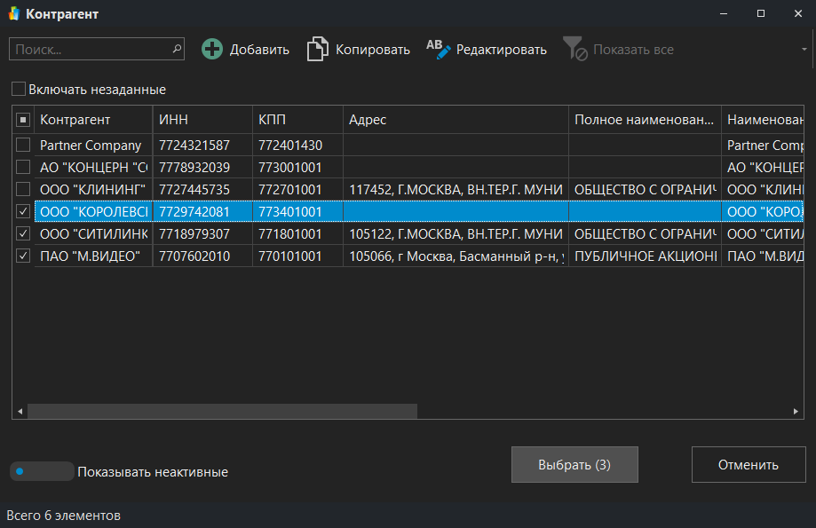Click the green plus Add icon

(x=212, y=50)
